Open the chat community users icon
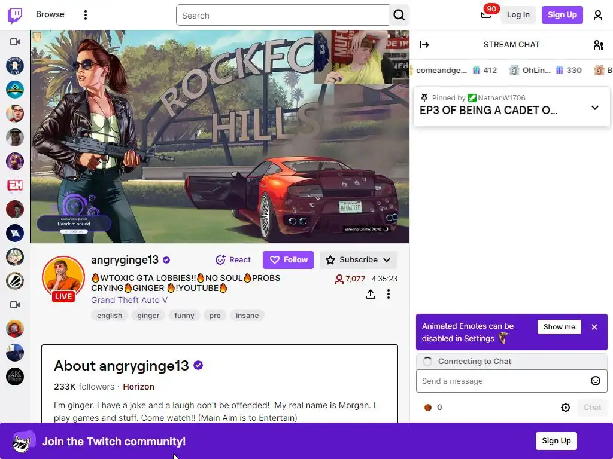 click(598, 45)
